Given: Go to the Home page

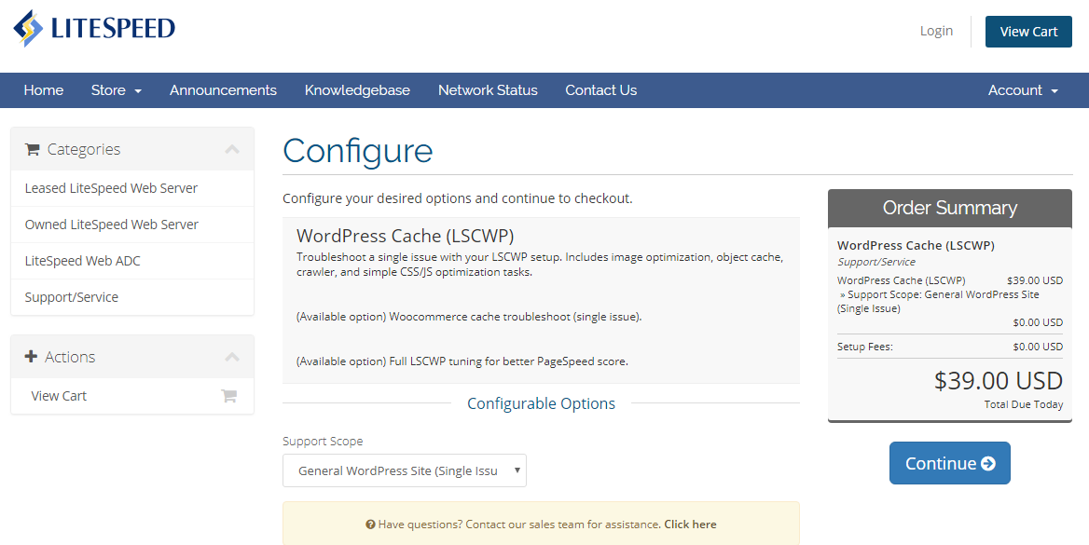Looking at the screenshot, I should tap(43, 90).
